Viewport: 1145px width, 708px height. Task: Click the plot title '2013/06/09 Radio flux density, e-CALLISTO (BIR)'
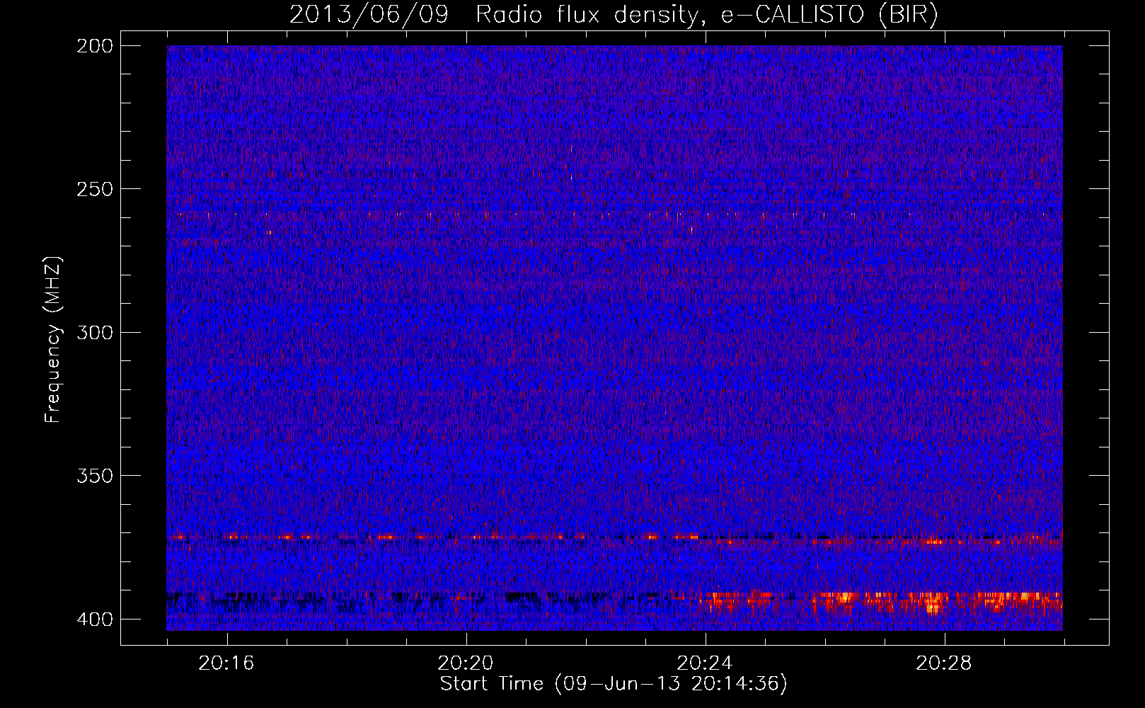[614, 15]
